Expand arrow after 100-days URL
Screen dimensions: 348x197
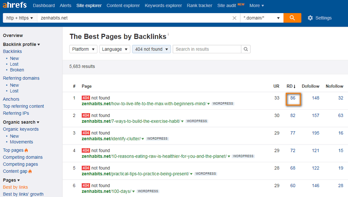133,192
